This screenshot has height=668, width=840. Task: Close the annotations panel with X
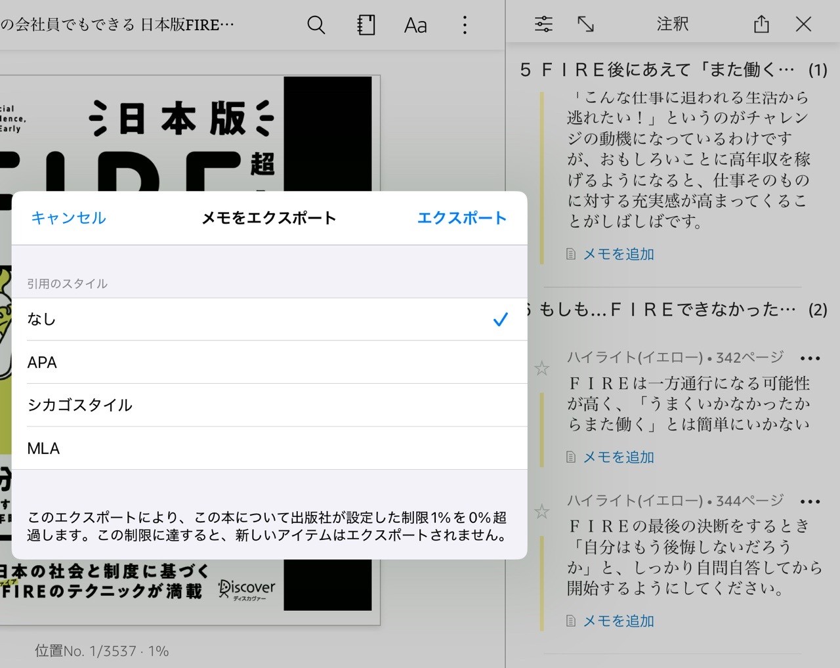tap(803, 24)
